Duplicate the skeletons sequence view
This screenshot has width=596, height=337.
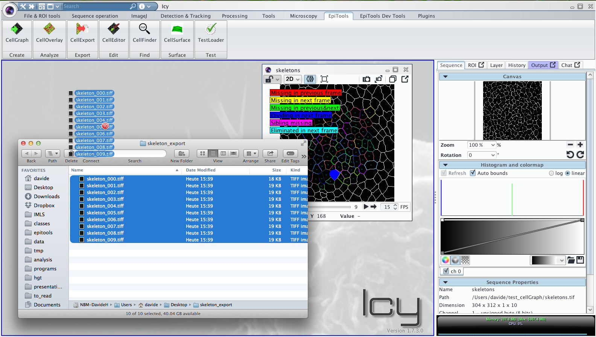click(x=392, y=79)
